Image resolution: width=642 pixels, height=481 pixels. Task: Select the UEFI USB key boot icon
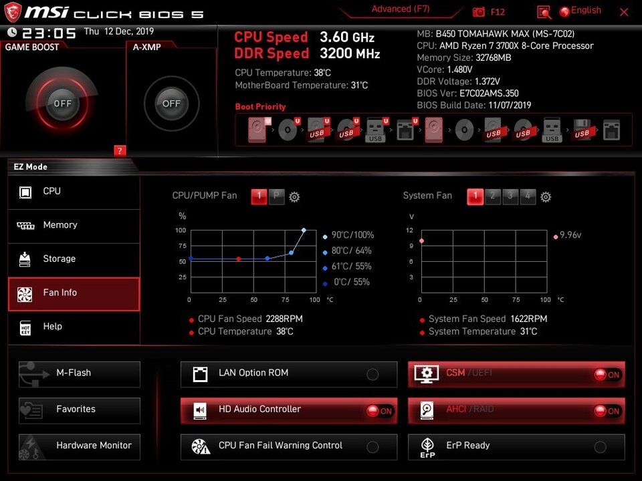377,130
